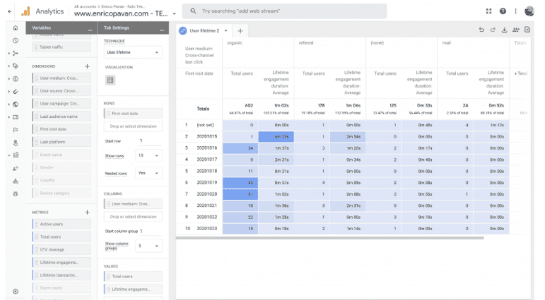The width and height of the screenshot is (545, 300).
Task: Open the help question mark icon
Action: [x=503, y=11]
